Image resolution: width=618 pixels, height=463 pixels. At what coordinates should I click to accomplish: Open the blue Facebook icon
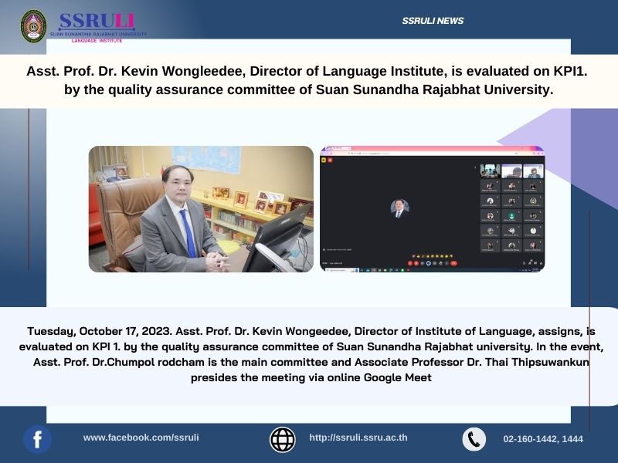(37, 439)
